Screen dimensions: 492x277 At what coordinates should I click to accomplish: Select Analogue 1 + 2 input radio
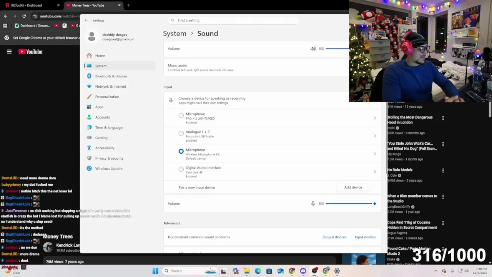pyautogui.click(x=181, y=133)
